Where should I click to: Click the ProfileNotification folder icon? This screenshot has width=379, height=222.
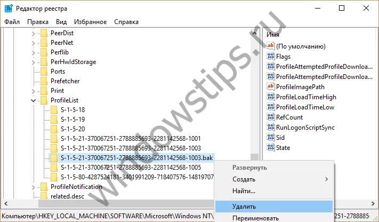coord(44,187)
